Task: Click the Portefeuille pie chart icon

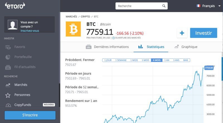Action: click(x=8, y=57)
